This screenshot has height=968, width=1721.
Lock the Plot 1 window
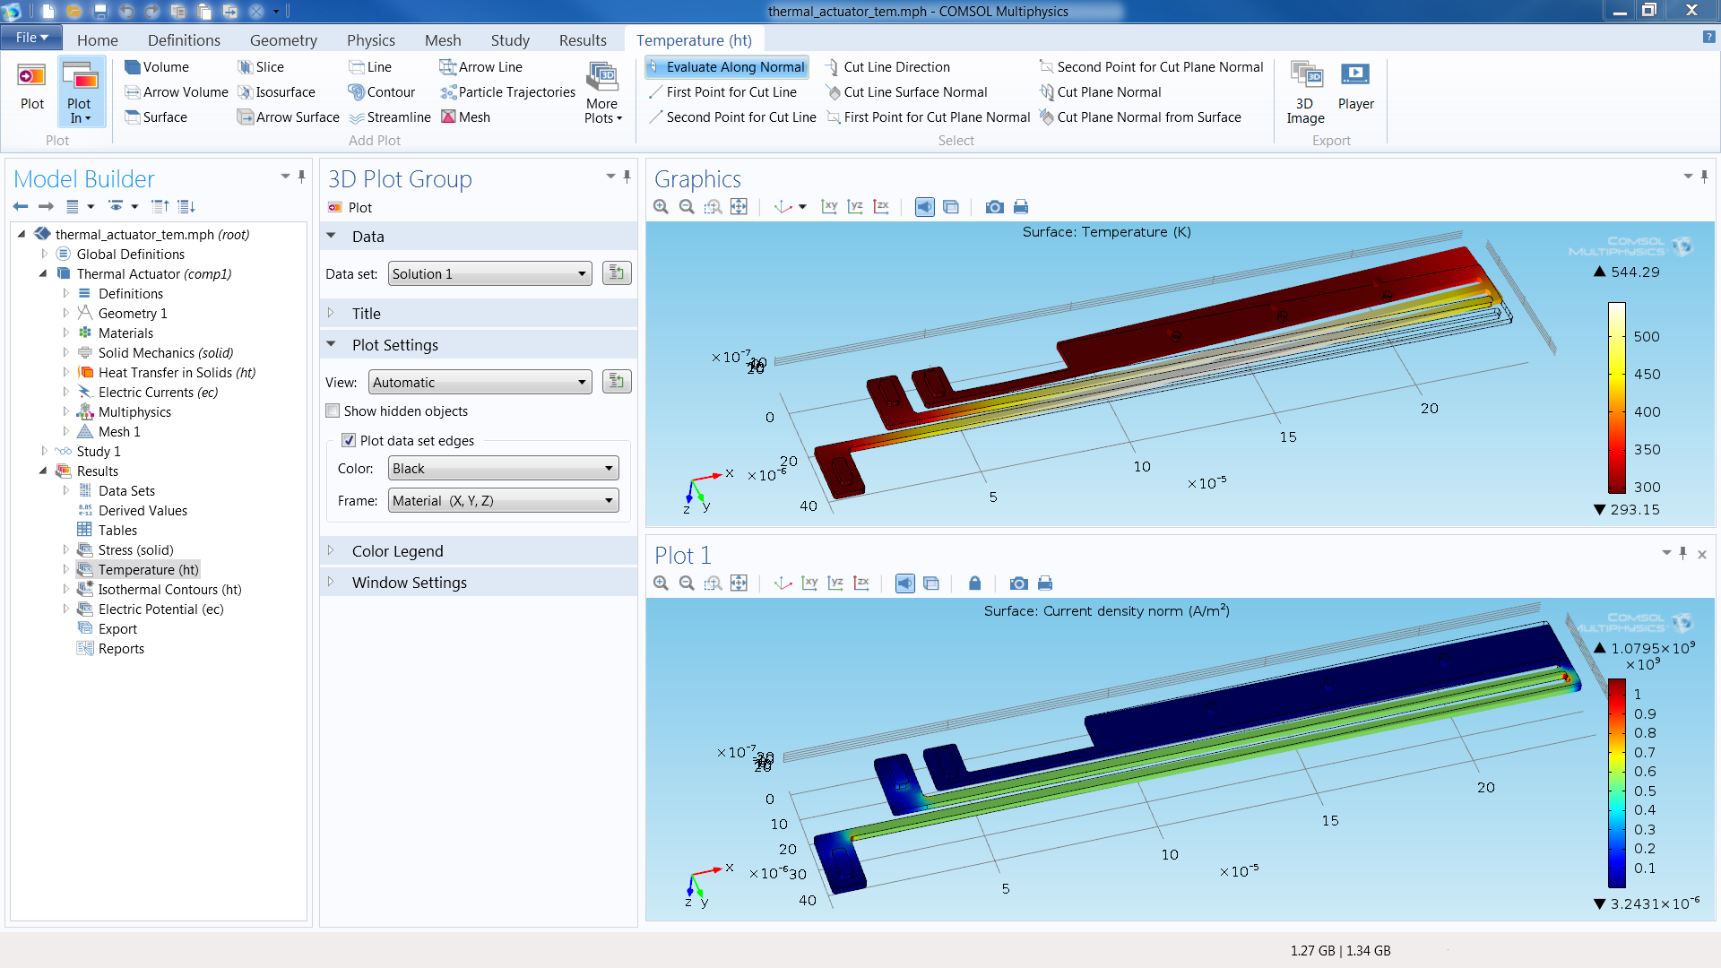tap(975, 583)
